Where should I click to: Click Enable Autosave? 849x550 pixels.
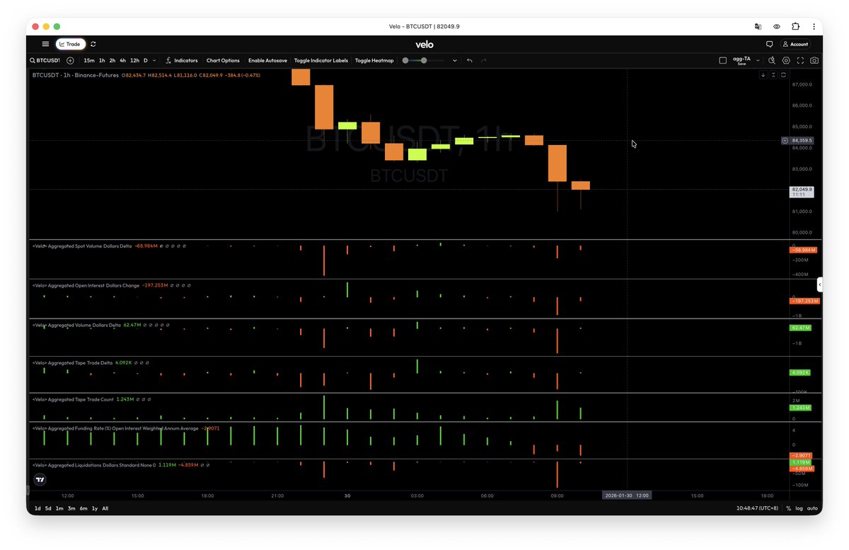coord(267,61)
